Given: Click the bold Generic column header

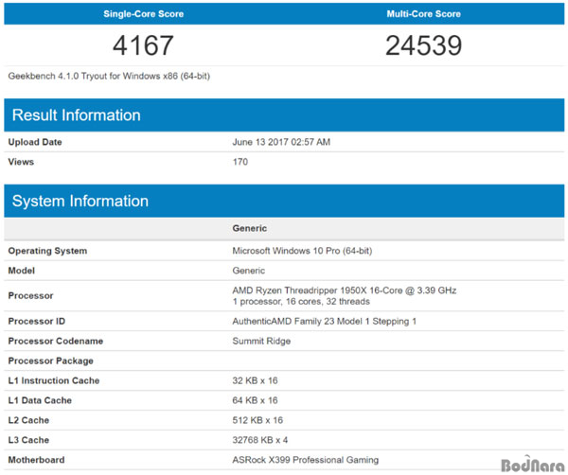Looking at the screenshot, I should [x=250, y=228].
